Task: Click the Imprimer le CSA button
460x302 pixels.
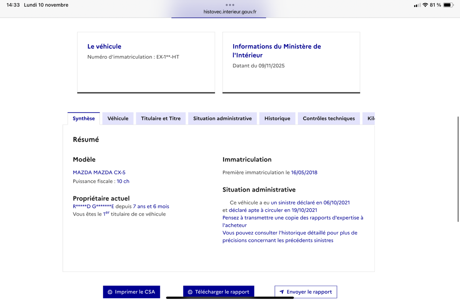Action: coord(131,292)
